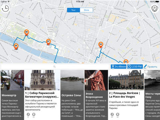This screenshot has height=120, width=160.
Task: Select map marker 04
Action: pos(101,45)
